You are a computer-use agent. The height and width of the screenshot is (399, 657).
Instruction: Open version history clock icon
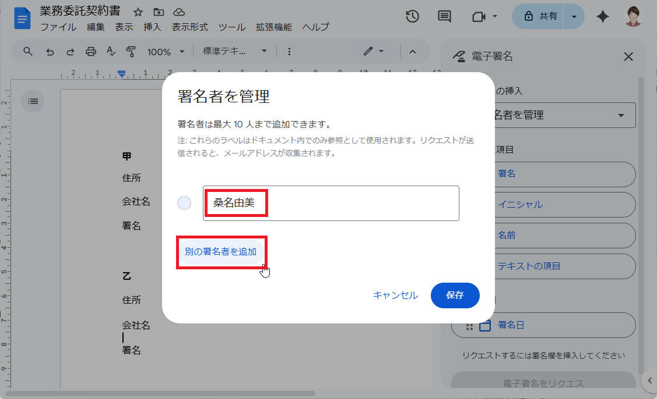coord(412,17)
